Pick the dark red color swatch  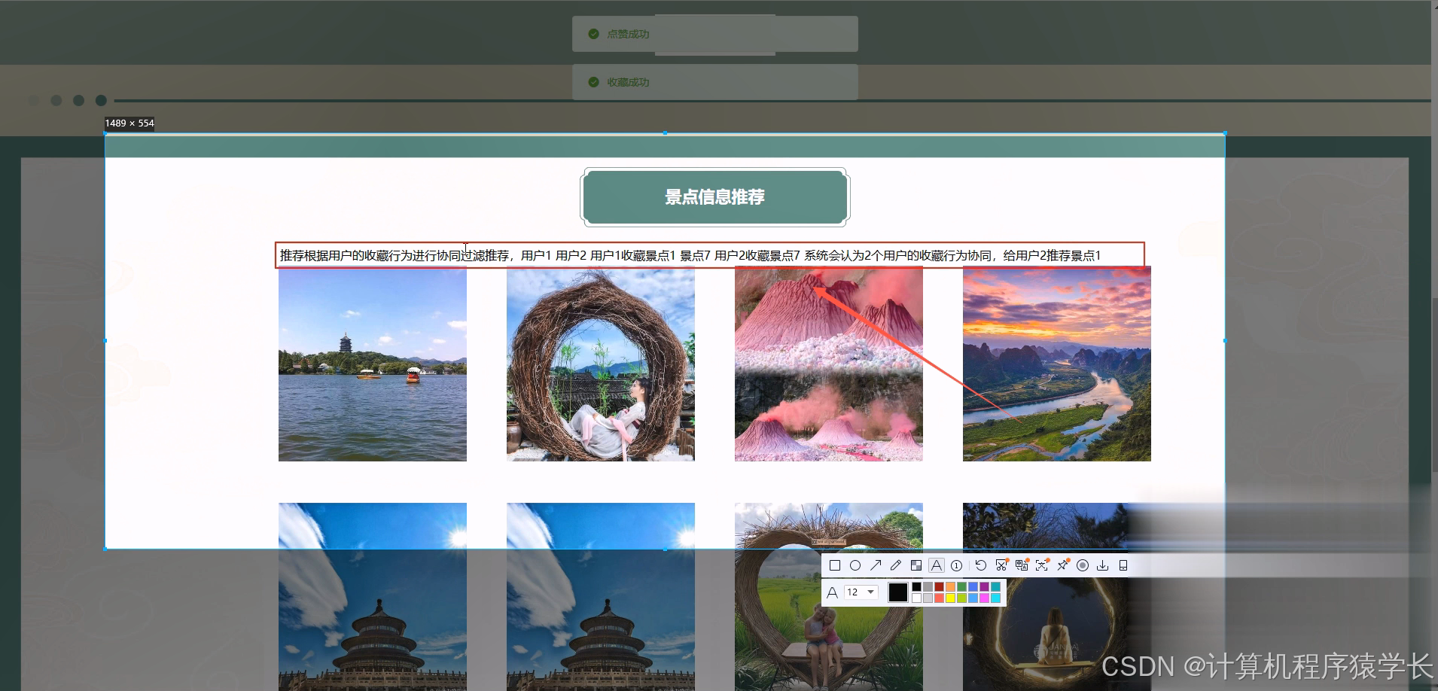coord(939,586)
